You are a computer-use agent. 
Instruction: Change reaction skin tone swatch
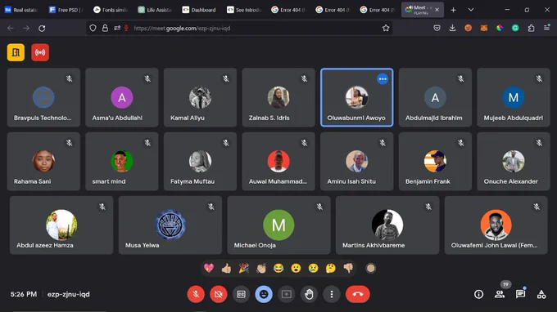(x=370, y=268)
